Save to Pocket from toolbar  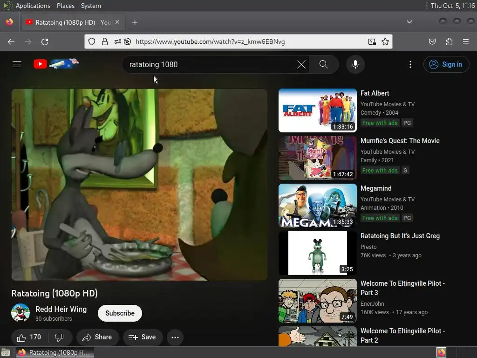point(432,41)
